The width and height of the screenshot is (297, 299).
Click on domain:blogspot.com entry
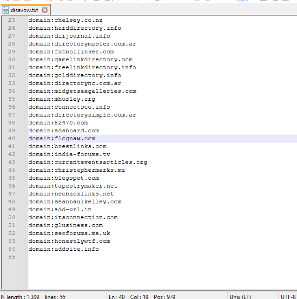click(x=64, y=178)
